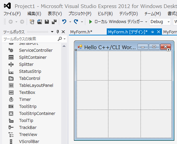Pin the toolbox panel with pushpin

58,32
